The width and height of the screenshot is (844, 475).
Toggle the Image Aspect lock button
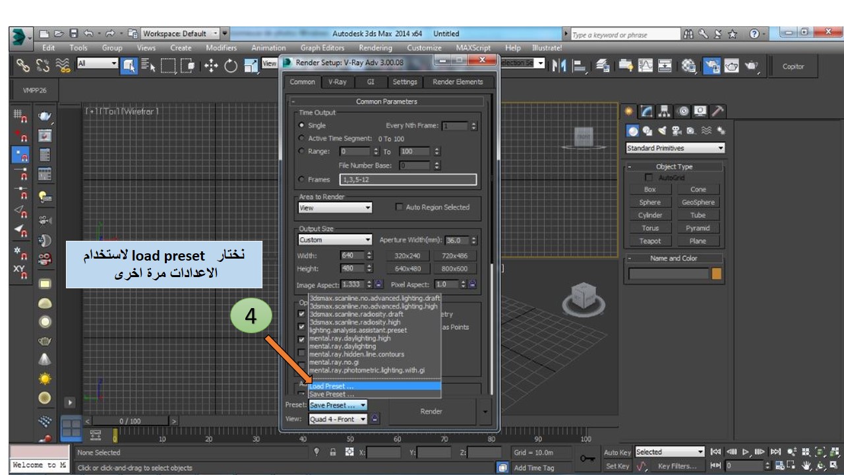(379, 284)
